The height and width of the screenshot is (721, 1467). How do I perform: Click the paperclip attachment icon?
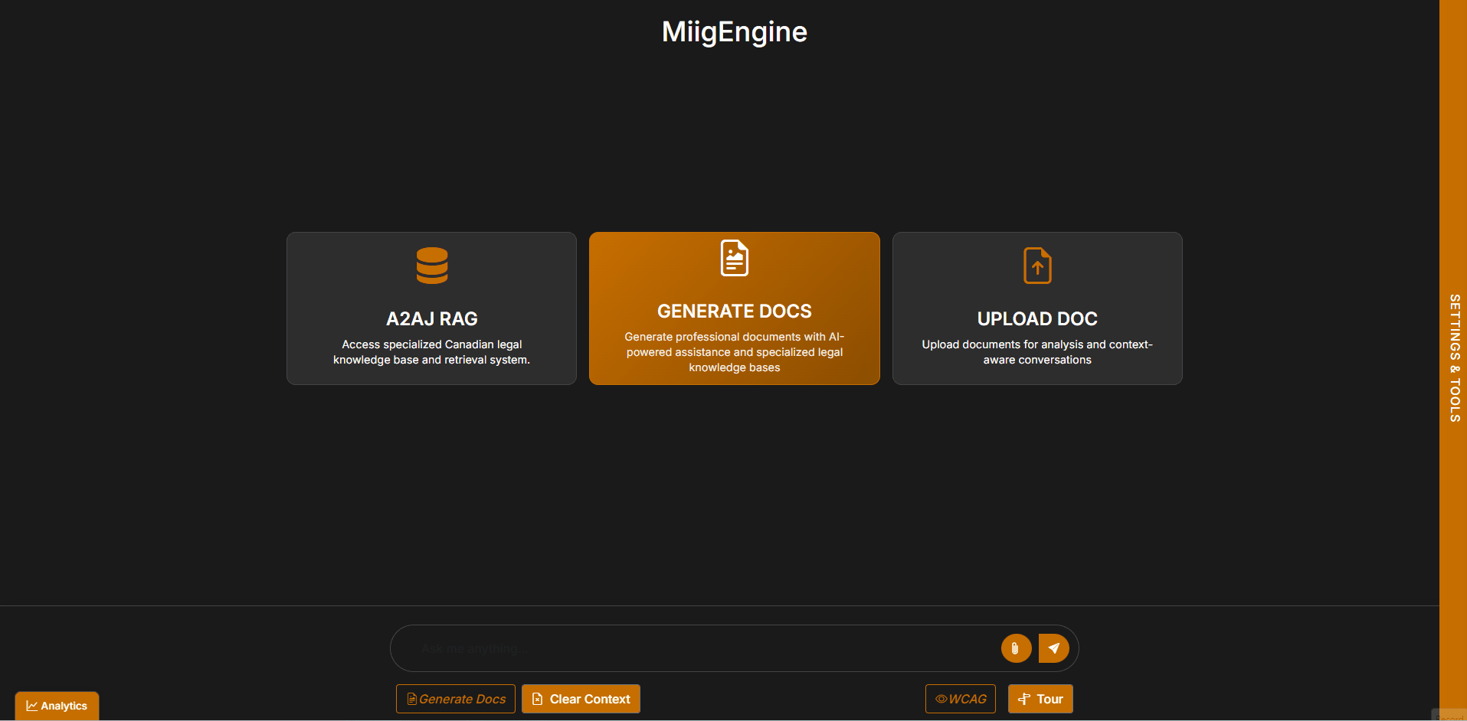(1016, 648)
